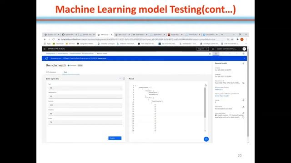Click the browser address bar URL
Screen dimensions: 291x163
138,39
